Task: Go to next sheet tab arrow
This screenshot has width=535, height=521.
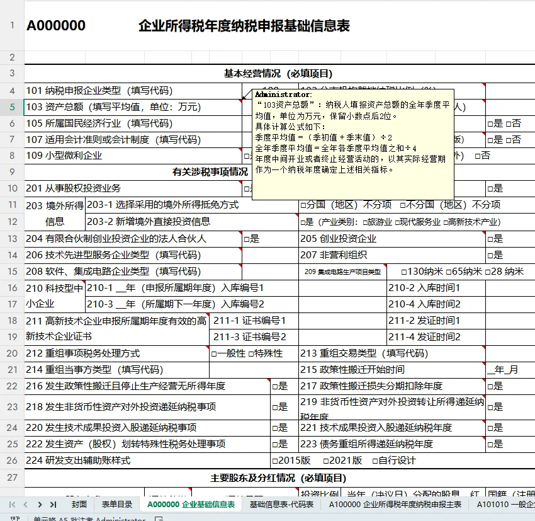Action: click(x=40, y=504)
